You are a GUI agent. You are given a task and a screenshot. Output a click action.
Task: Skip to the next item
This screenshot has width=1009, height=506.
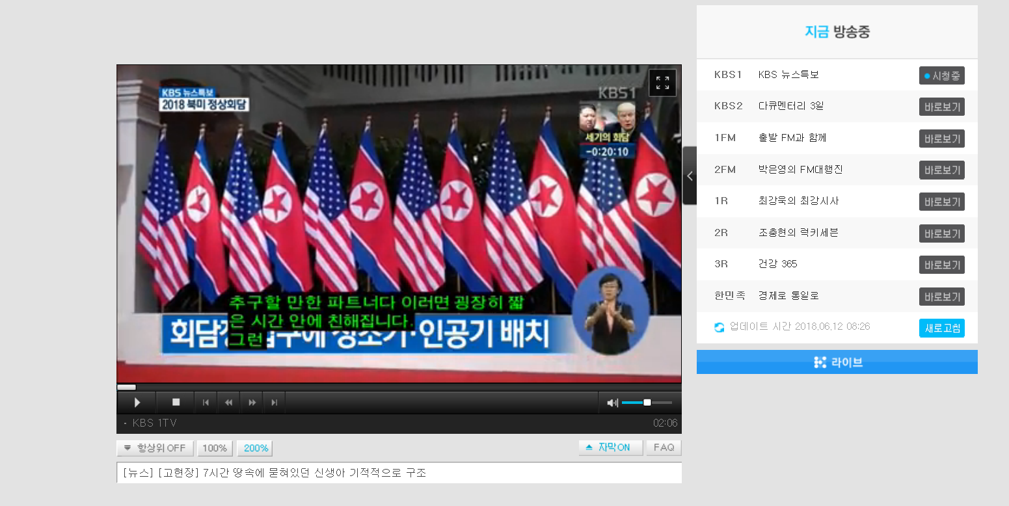point(274,402)
